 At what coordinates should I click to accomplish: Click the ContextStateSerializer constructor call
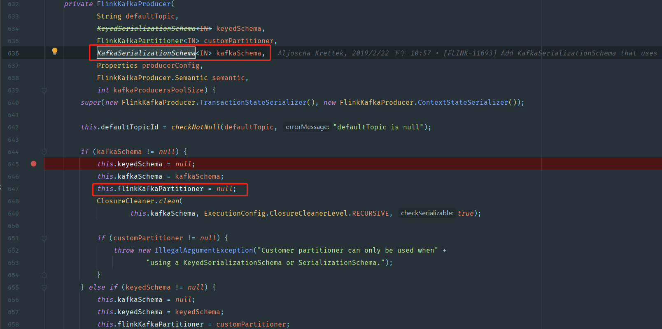tap(463, 103)
